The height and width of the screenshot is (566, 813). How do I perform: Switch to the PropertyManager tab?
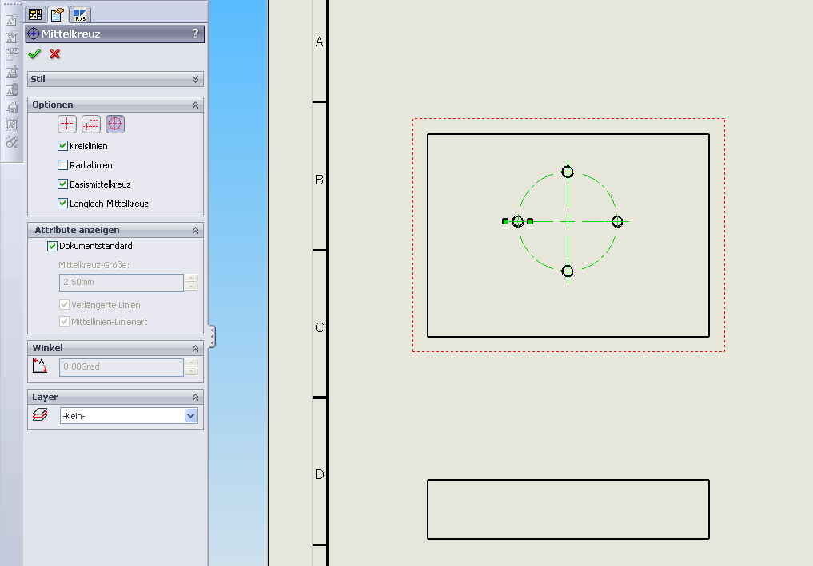click(57, 14)
